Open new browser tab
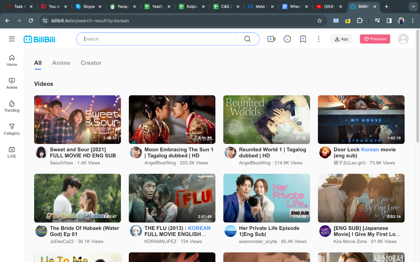Screen dimensions: 420x262 (x=386, y=7)
